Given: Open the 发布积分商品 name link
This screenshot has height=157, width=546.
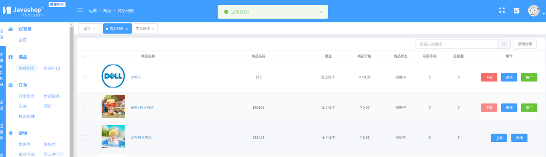Looking at the screenshot, I should point(141,137).
